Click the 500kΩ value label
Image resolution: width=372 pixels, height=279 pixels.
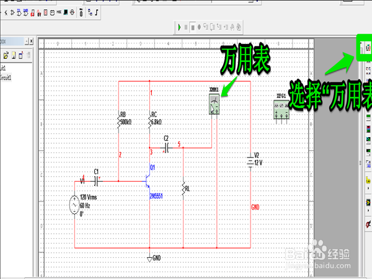[x=126, y=122]
